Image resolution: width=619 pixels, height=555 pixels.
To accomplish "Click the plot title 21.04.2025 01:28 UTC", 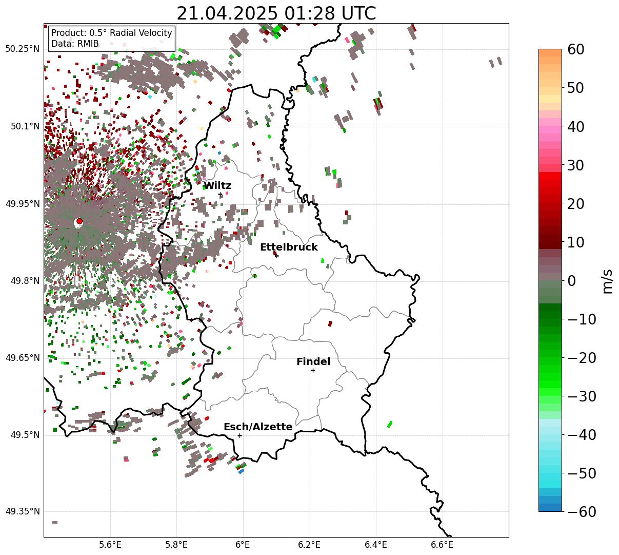I will click(276, 13).
